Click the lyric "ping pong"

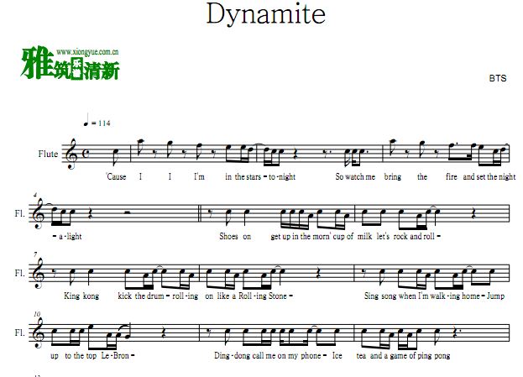pyautogui.click(x=433, y=356)
